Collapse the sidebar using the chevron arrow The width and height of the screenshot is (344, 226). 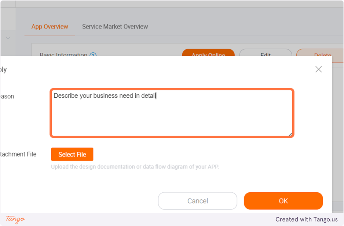tap(8, 38)
